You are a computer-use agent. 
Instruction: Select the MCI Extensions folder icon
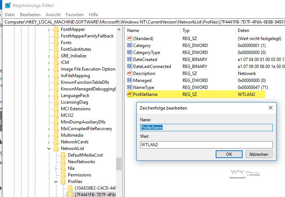pyautogui.click(x=56, y=109)
